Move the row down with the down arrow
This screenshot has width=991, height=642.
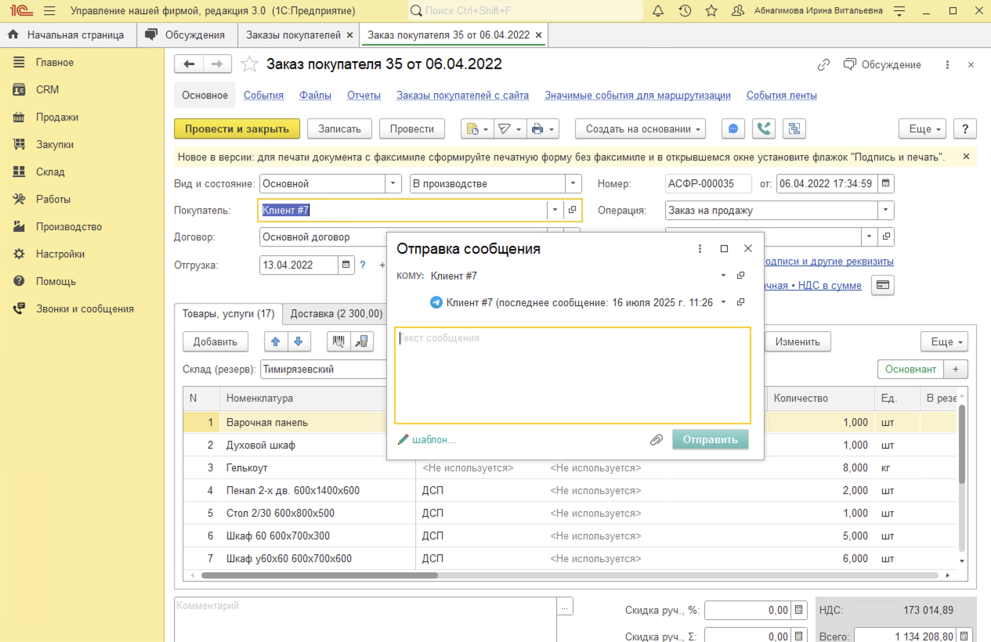tap(299, 341)
